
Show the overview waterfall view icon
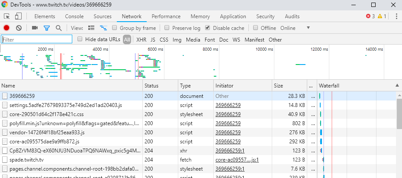coord(103,28)
